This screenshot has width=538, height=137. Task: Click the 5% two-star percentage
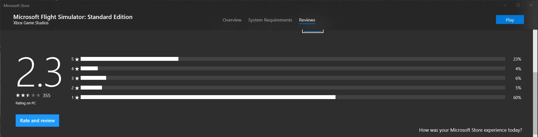[x=518, y=88]
